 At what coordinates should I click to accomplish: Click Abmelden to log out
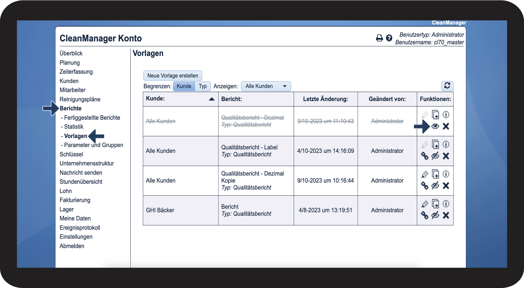[72, 246]
